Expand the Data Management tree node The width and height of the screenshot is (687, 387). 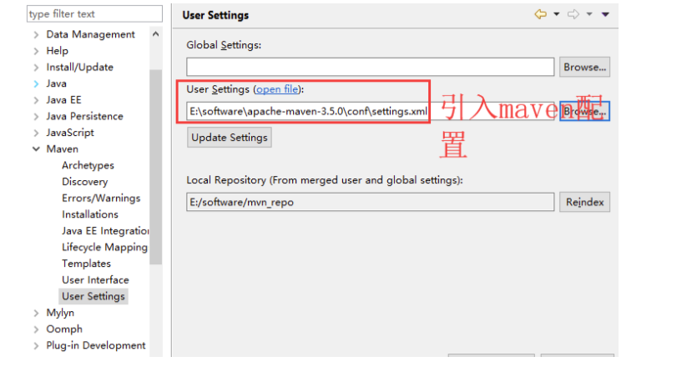tap(36, 35)
